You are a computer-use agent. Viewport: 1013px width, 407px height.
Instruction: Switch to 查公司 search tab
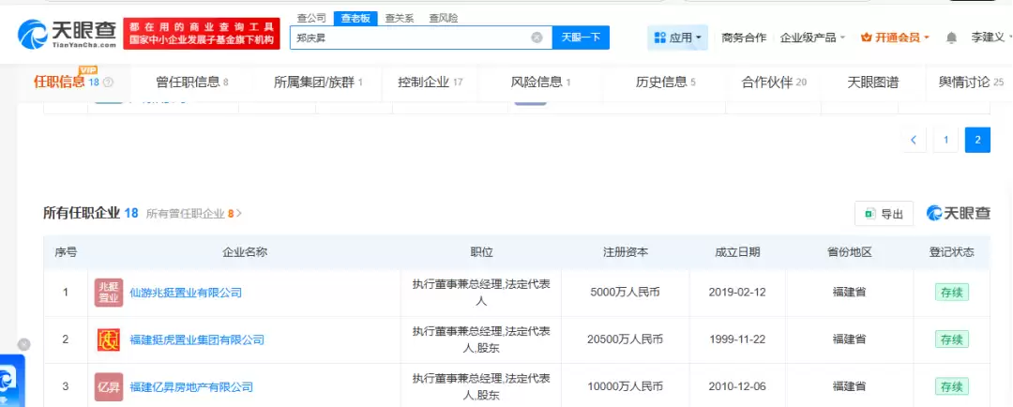pyautogui.click(x=311, y=17)
